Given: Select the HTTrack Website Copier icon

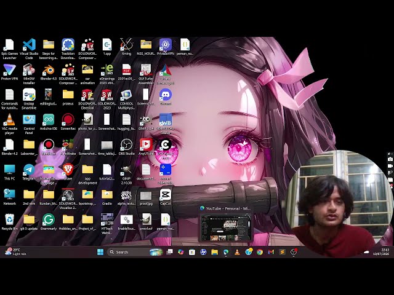Looking at the screenshot, I should 107,224.
